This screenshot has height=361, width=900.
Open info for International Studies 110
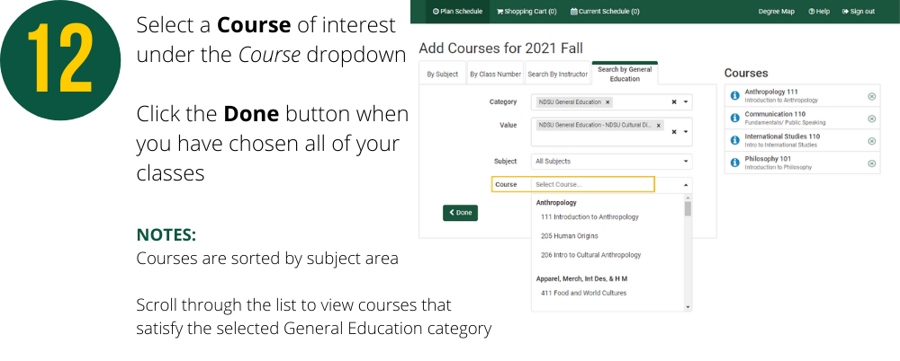[x=734, y=140]
